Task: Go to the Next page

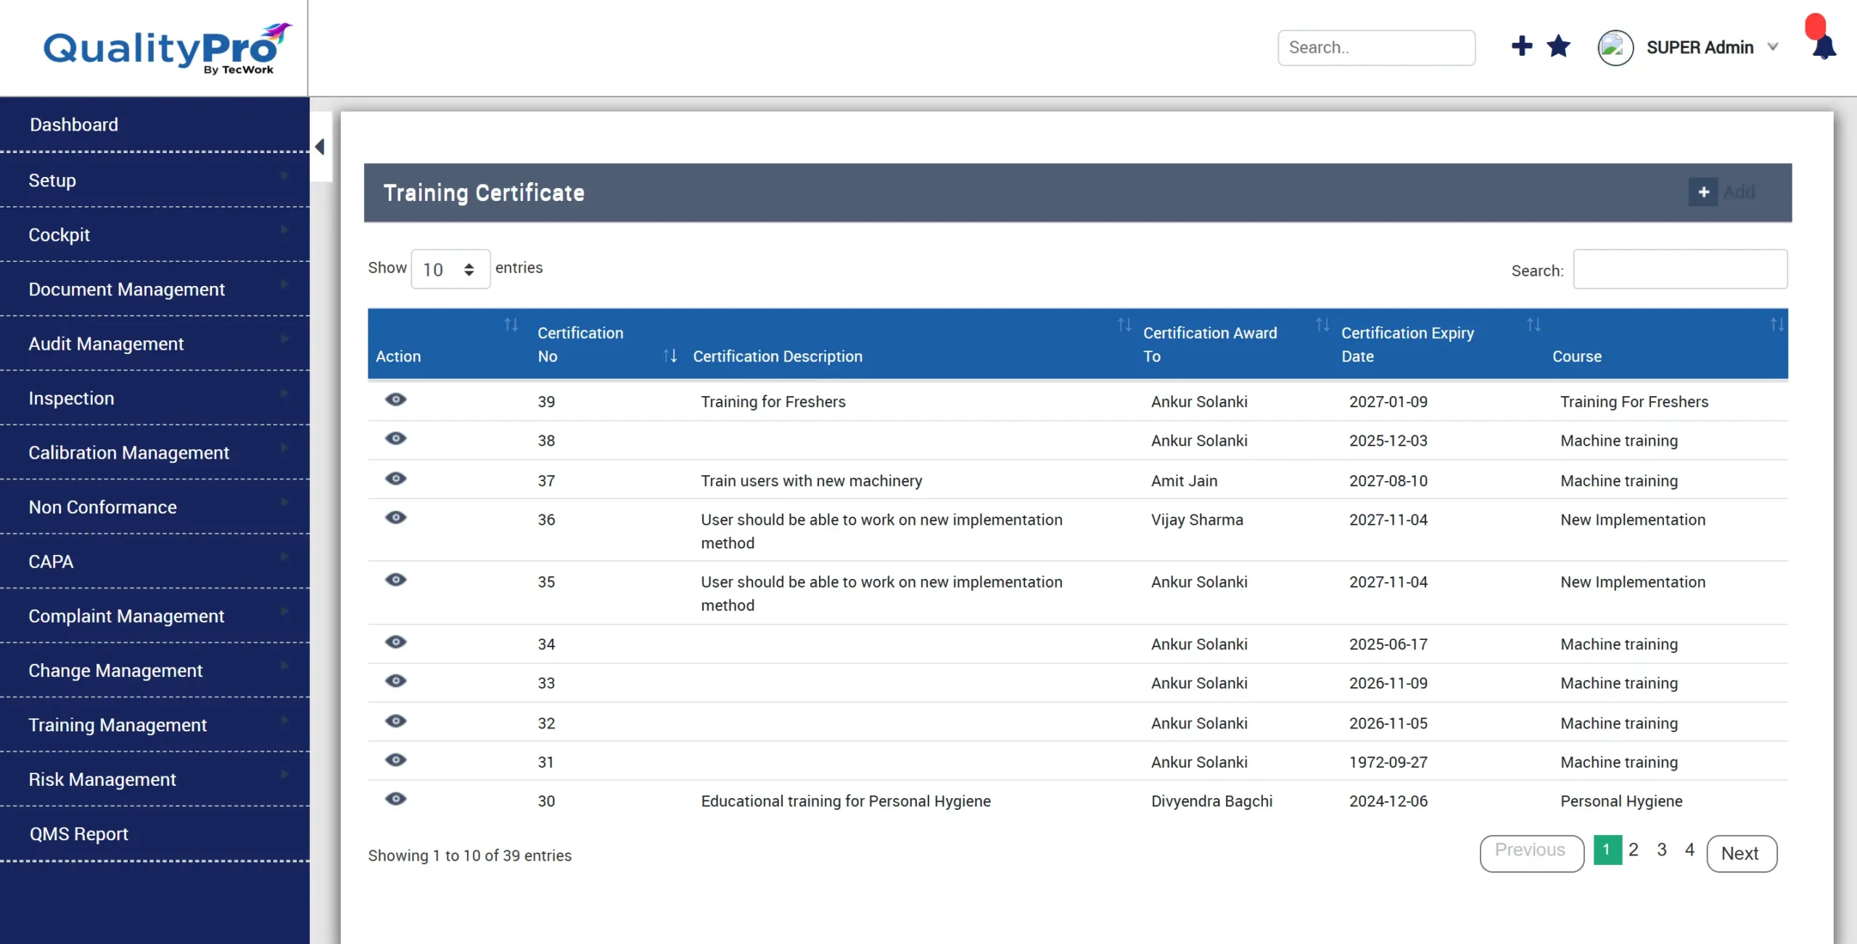Action: (1741, 853)
